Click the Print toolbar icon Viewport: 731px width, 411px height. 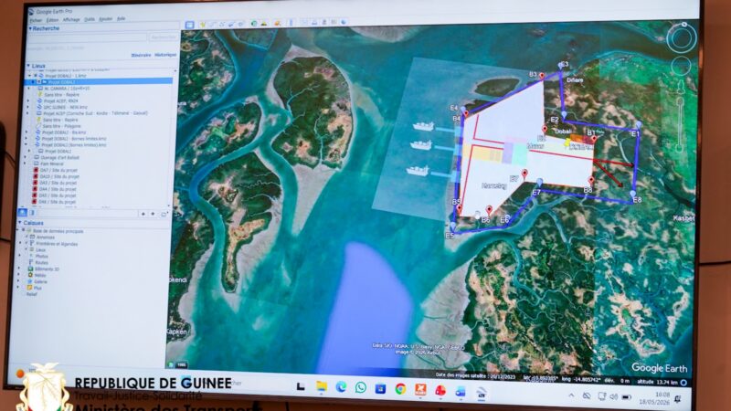click(314, 22)
